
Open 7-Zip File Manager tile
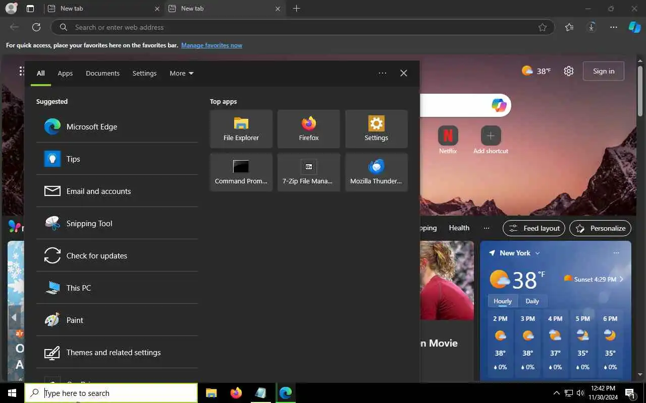click(309, 172)
